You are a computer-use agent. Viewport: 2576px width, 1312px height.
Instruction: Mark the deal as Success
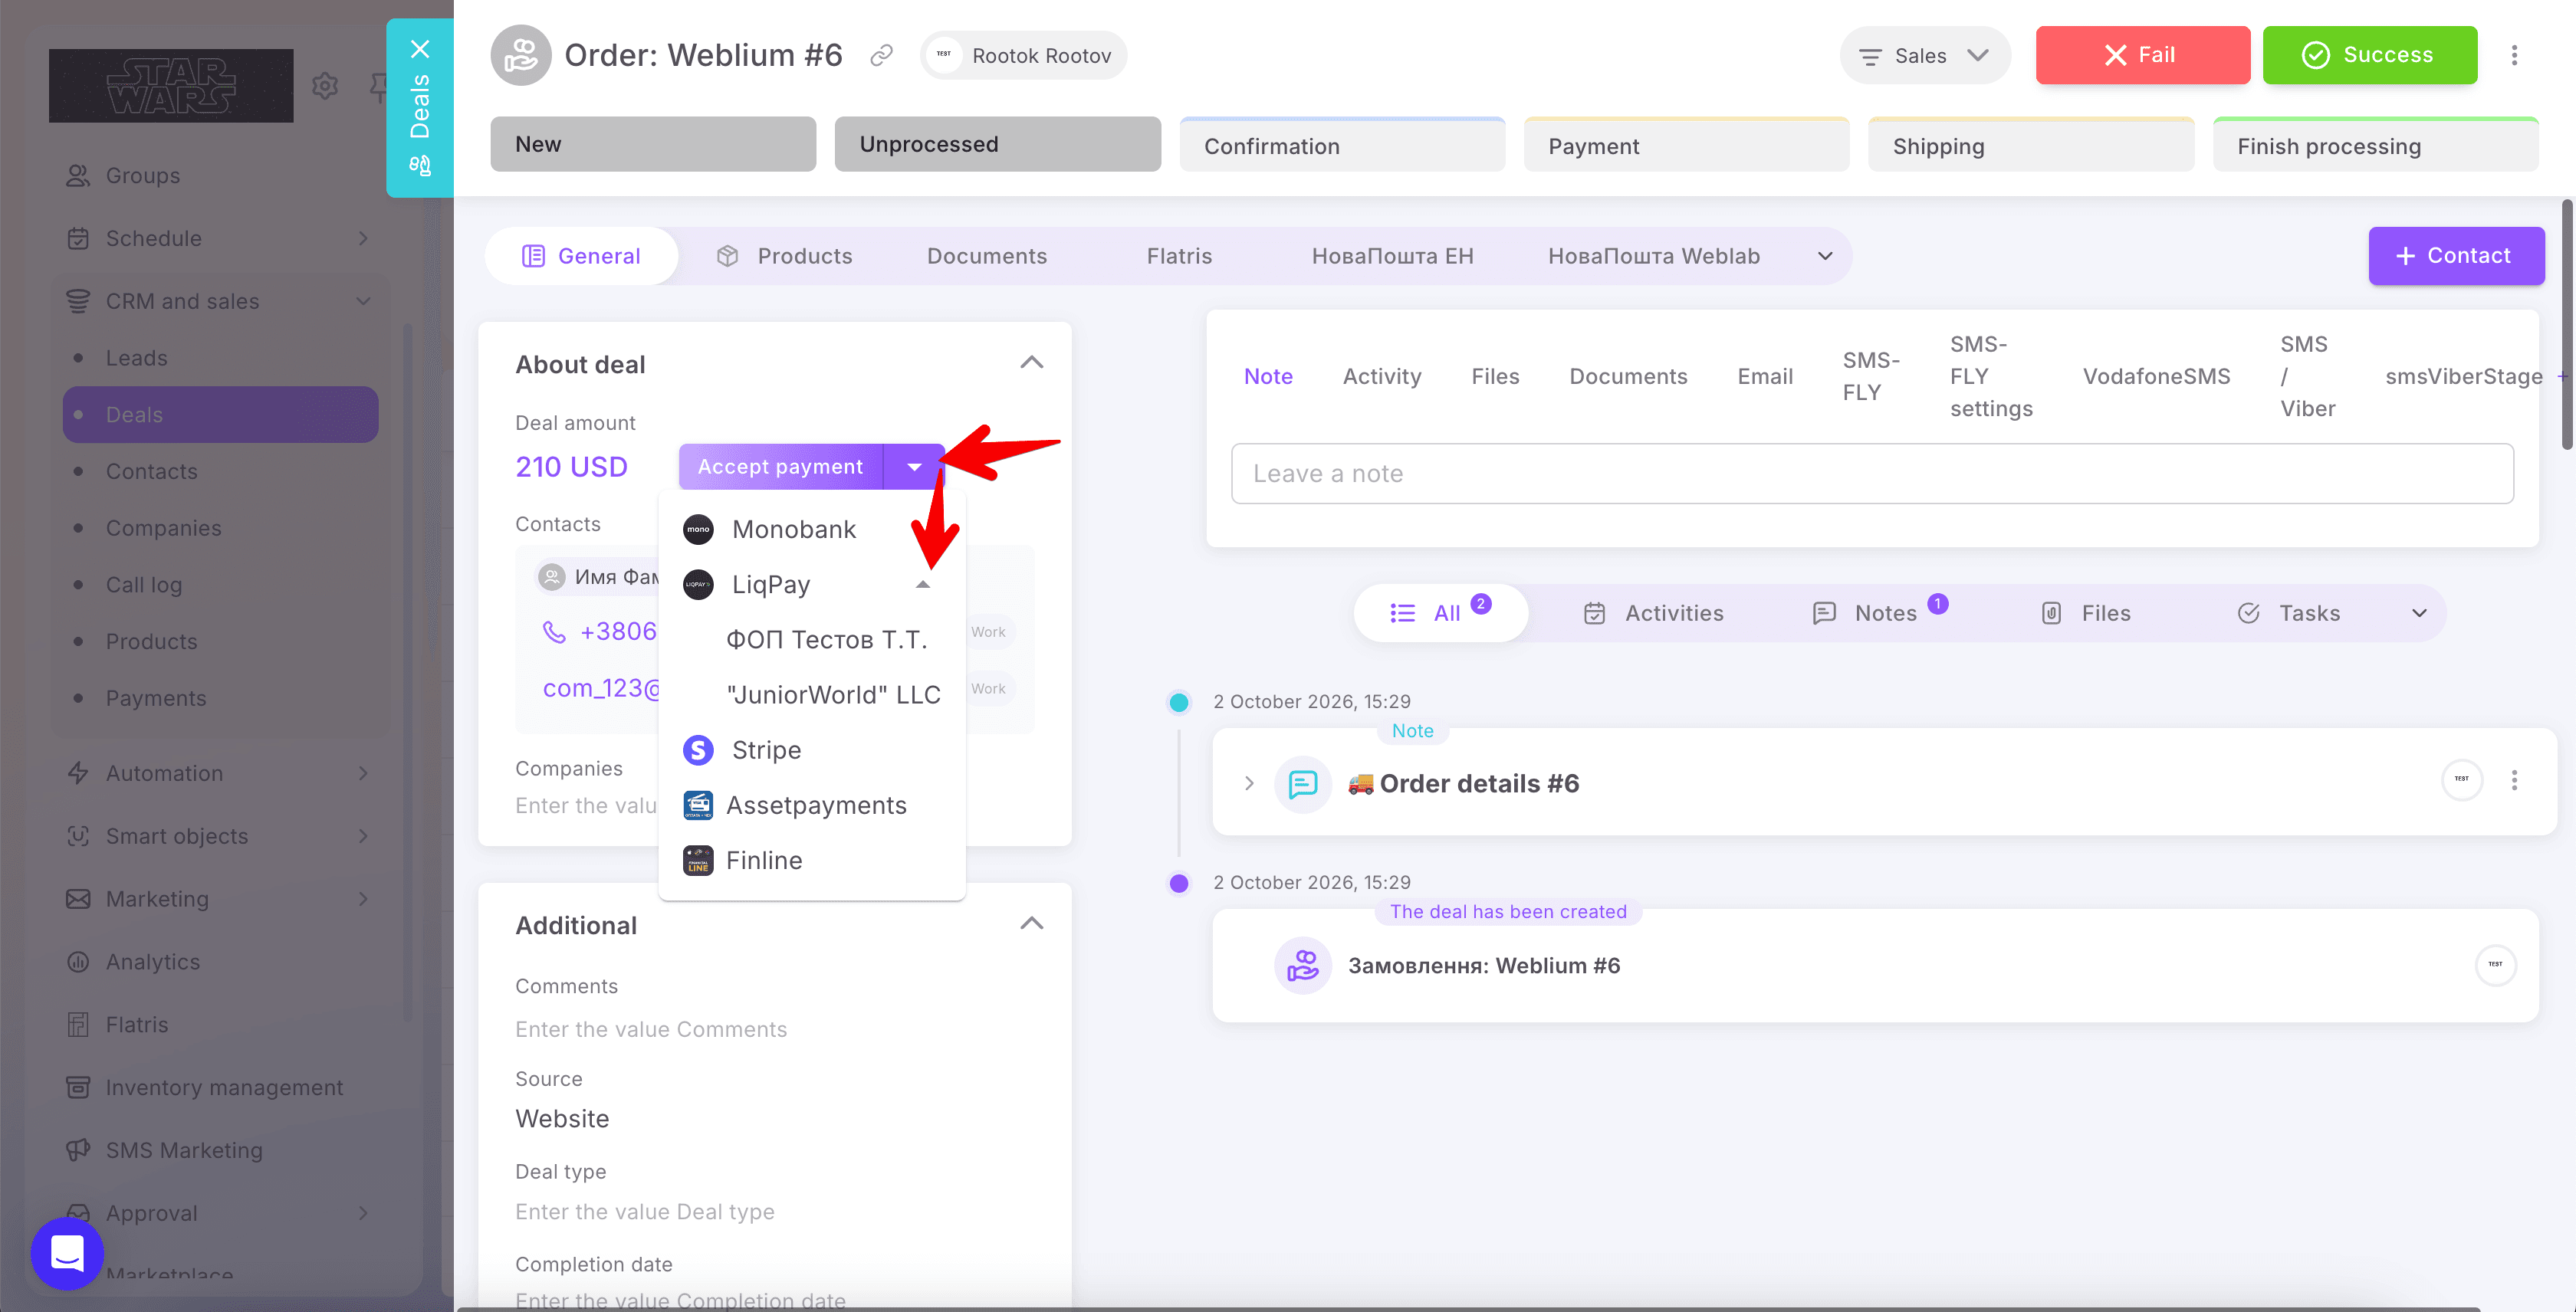2370,55
